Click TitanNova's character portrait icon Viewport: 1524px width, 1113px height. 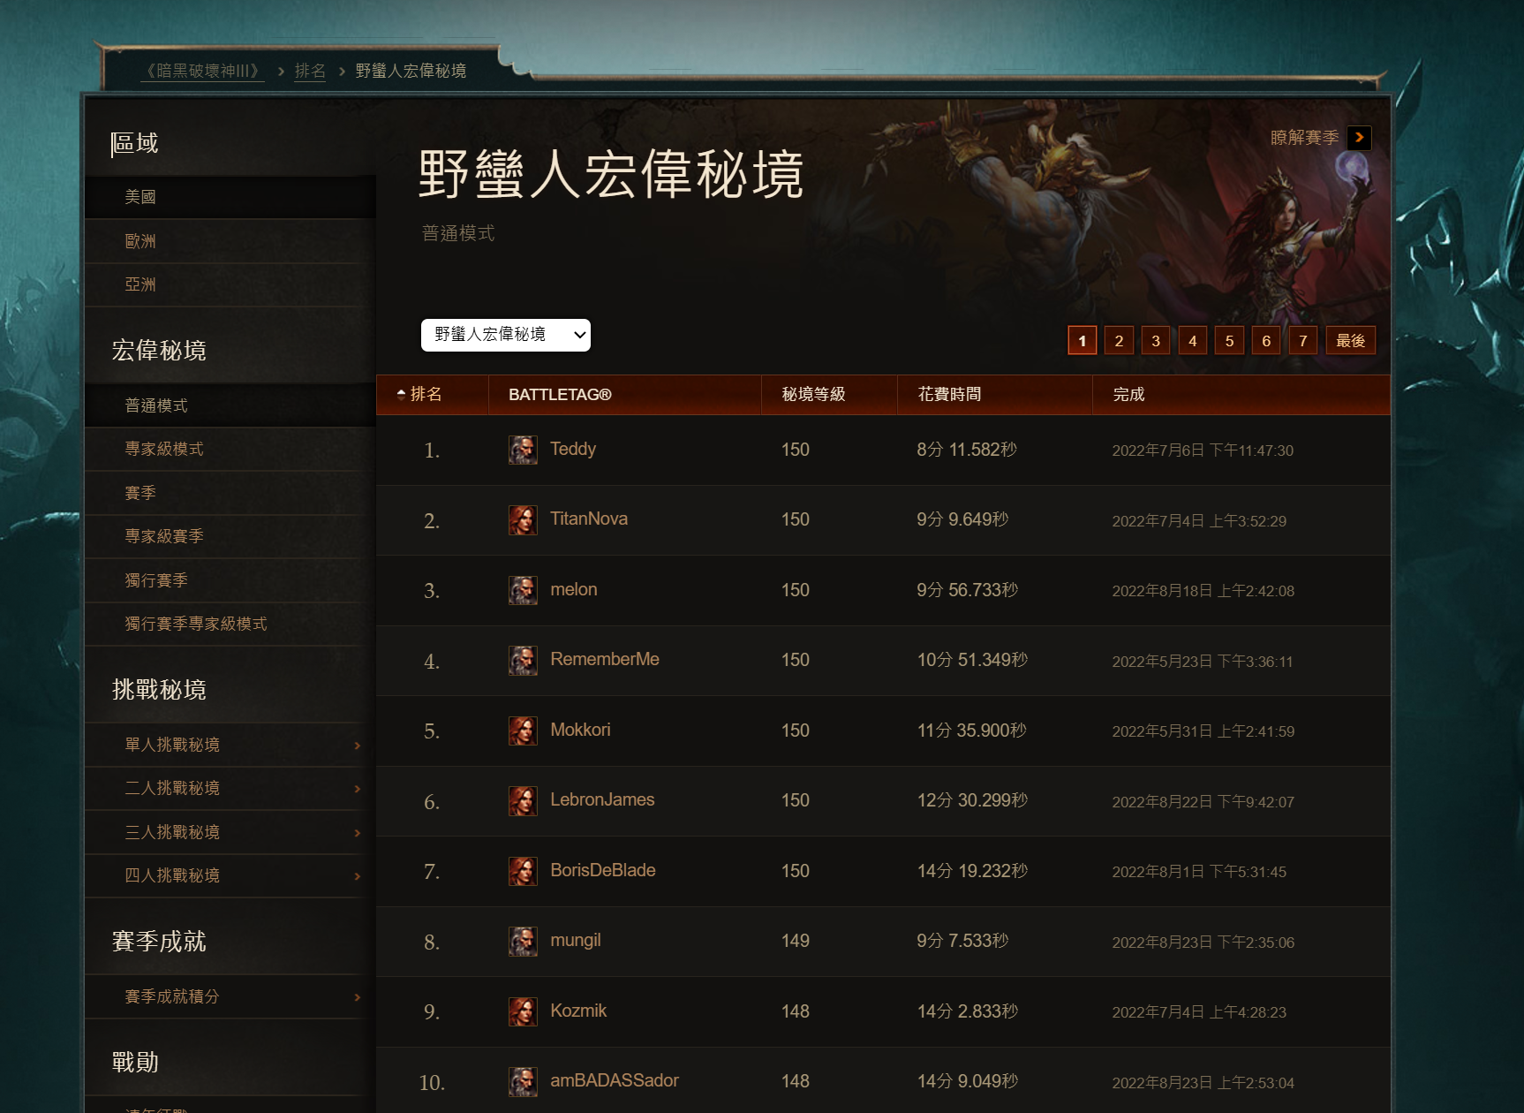coord(523,520)
